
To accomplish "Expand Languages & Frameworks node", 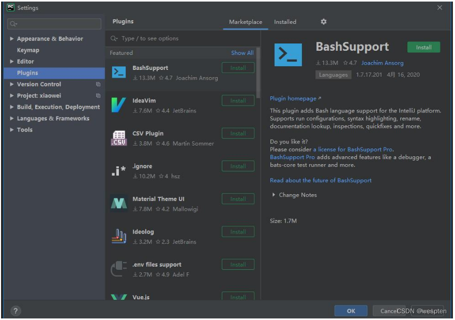I will click(x=11, y=118).
